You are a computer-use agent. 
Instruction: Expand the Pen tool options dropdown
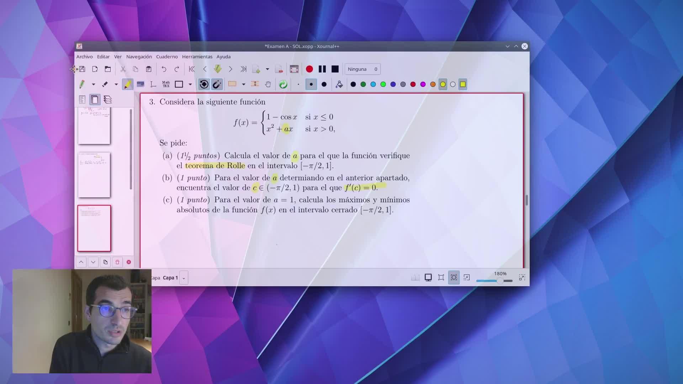pyautogui.click(x=93, y=84)
